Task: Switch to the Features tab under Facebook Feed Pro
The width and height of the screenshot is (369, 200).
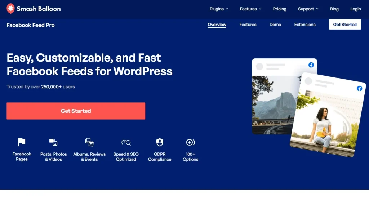Action: 248,25
